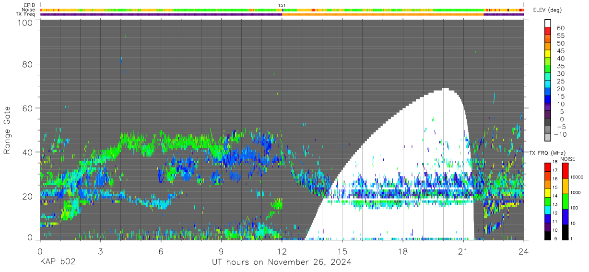Click the 55 label on ELEV color bar
This screenshot has height=272, width=589.
click(x=560, y=36)
